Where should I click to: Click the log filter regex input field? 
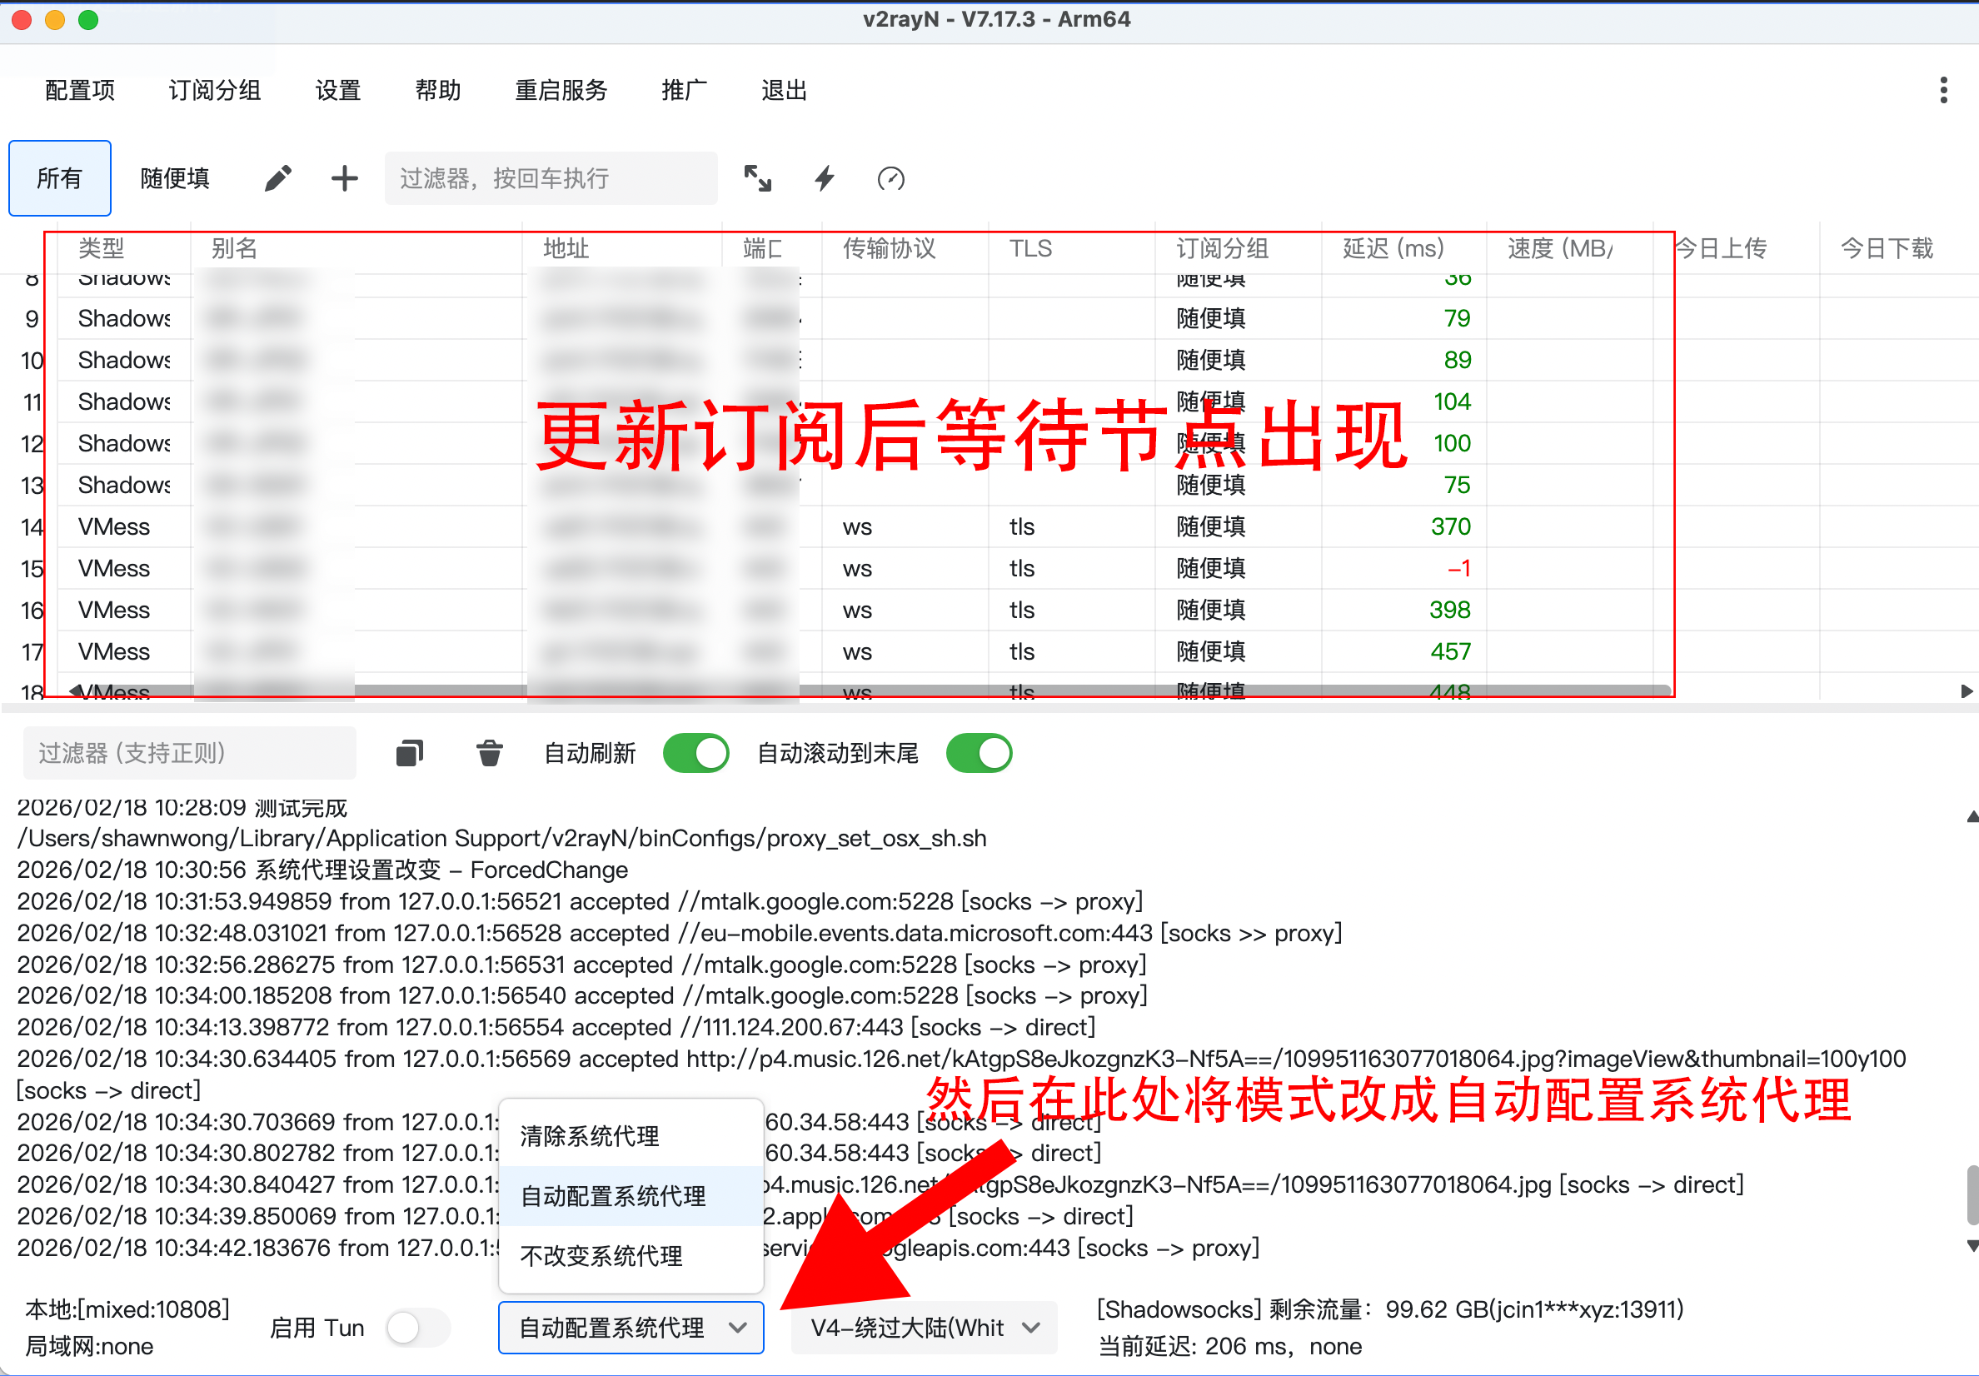[x=190, y=753]
